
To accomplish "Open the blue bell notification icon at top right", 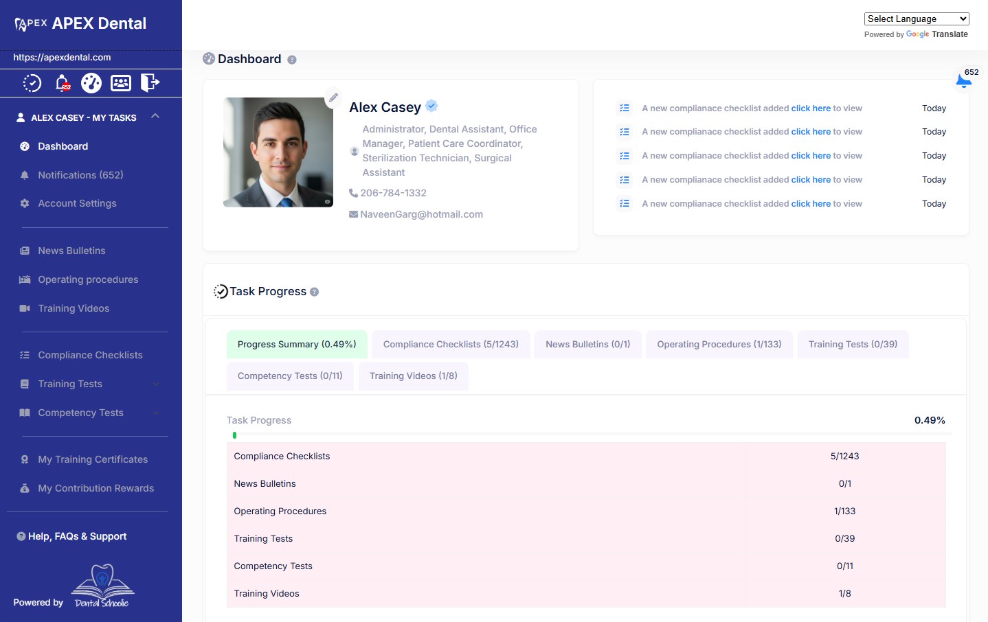I will coord(964,82).
